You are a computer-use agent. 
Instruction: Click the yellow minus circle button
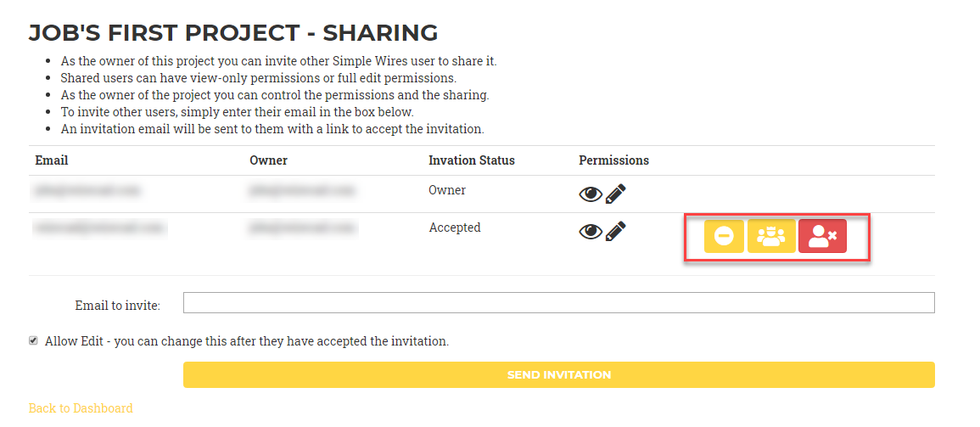coord(724,236)
